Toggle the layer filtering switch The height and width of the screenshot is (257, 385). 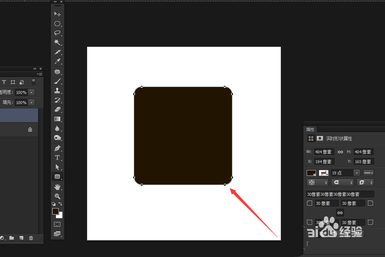tap(33, 82)
